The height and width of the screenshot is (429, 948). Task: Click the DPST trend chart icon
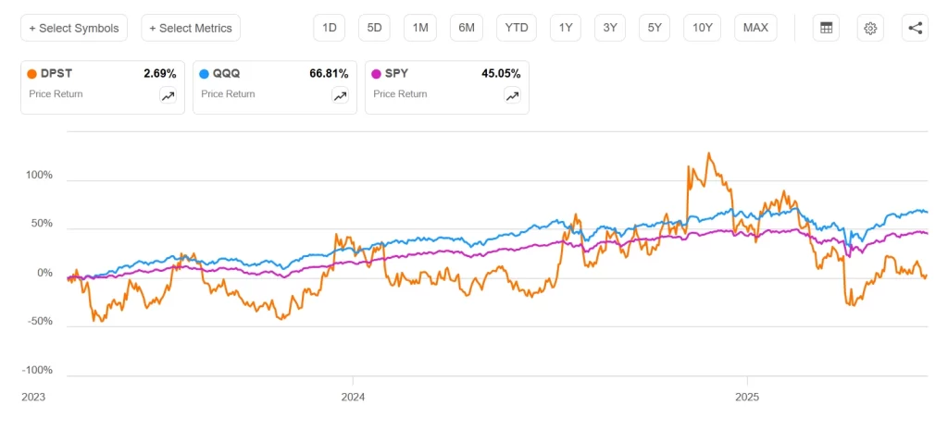pyautogui.click(x=168, y=95)
